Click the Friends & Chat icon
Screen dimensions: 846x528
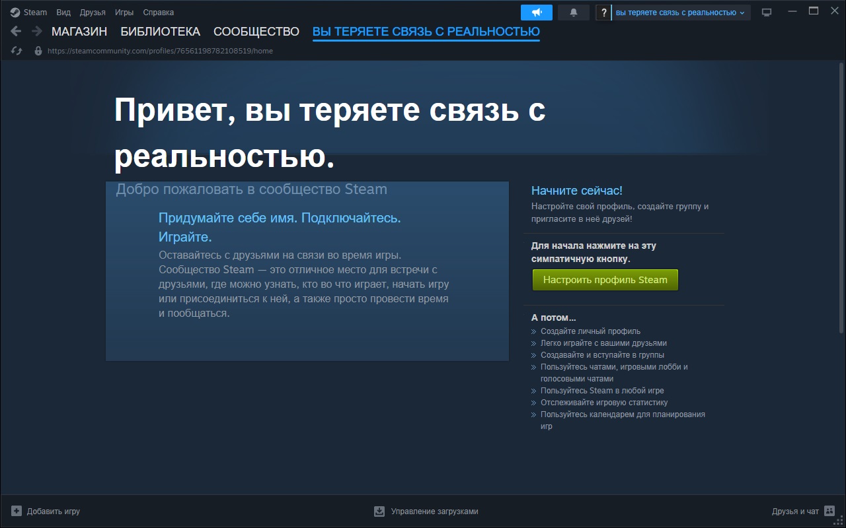(x=829, y=511)
